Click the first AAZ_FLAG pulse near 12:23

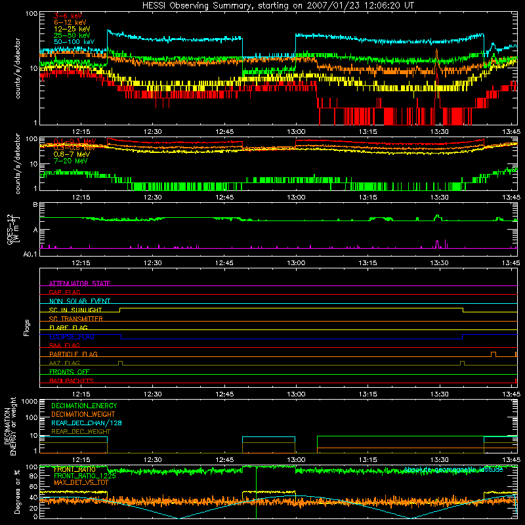tap(121, 363)
